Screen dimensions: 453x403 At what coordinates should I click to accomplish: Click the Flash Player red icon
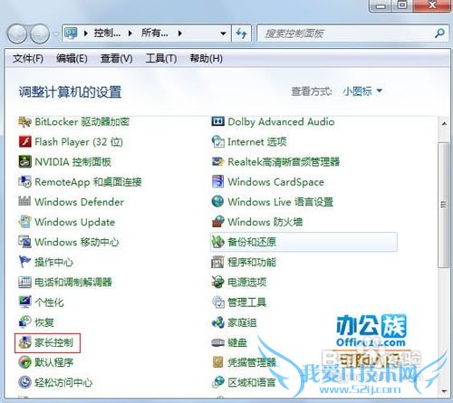(x=24, y=141)
